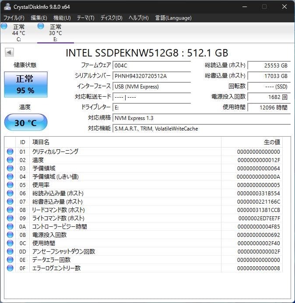Switch to the C: drive tab
This screenshot has height=303, width=295.
coord(18,33)
